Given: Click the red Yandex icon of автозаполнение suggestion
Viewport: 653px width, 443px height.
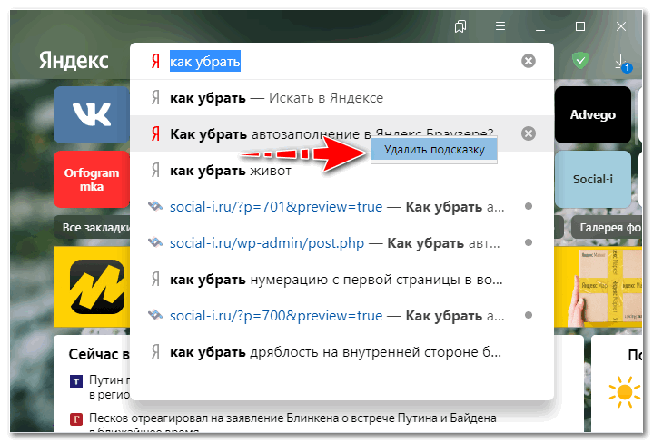Looking at the screenshot, I should (x=155, y=133).
